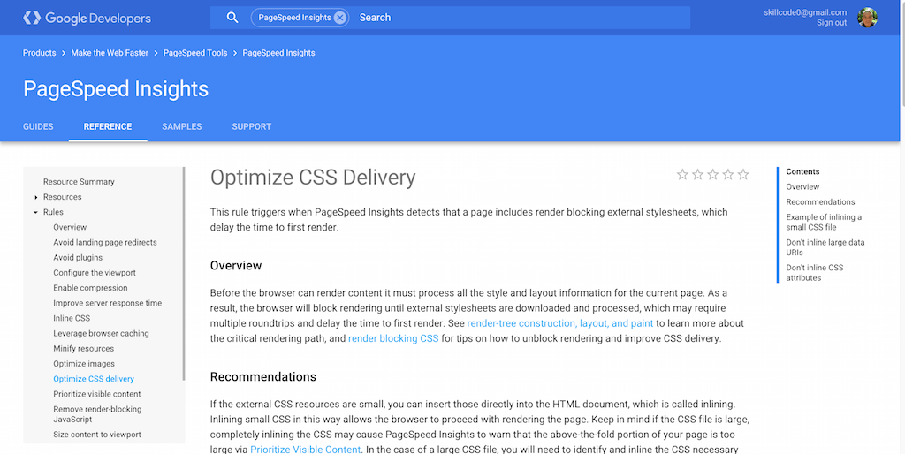Switch to the Samples tab
The height and width of the screenshot is (454, 905).
[x=182, y=126]
